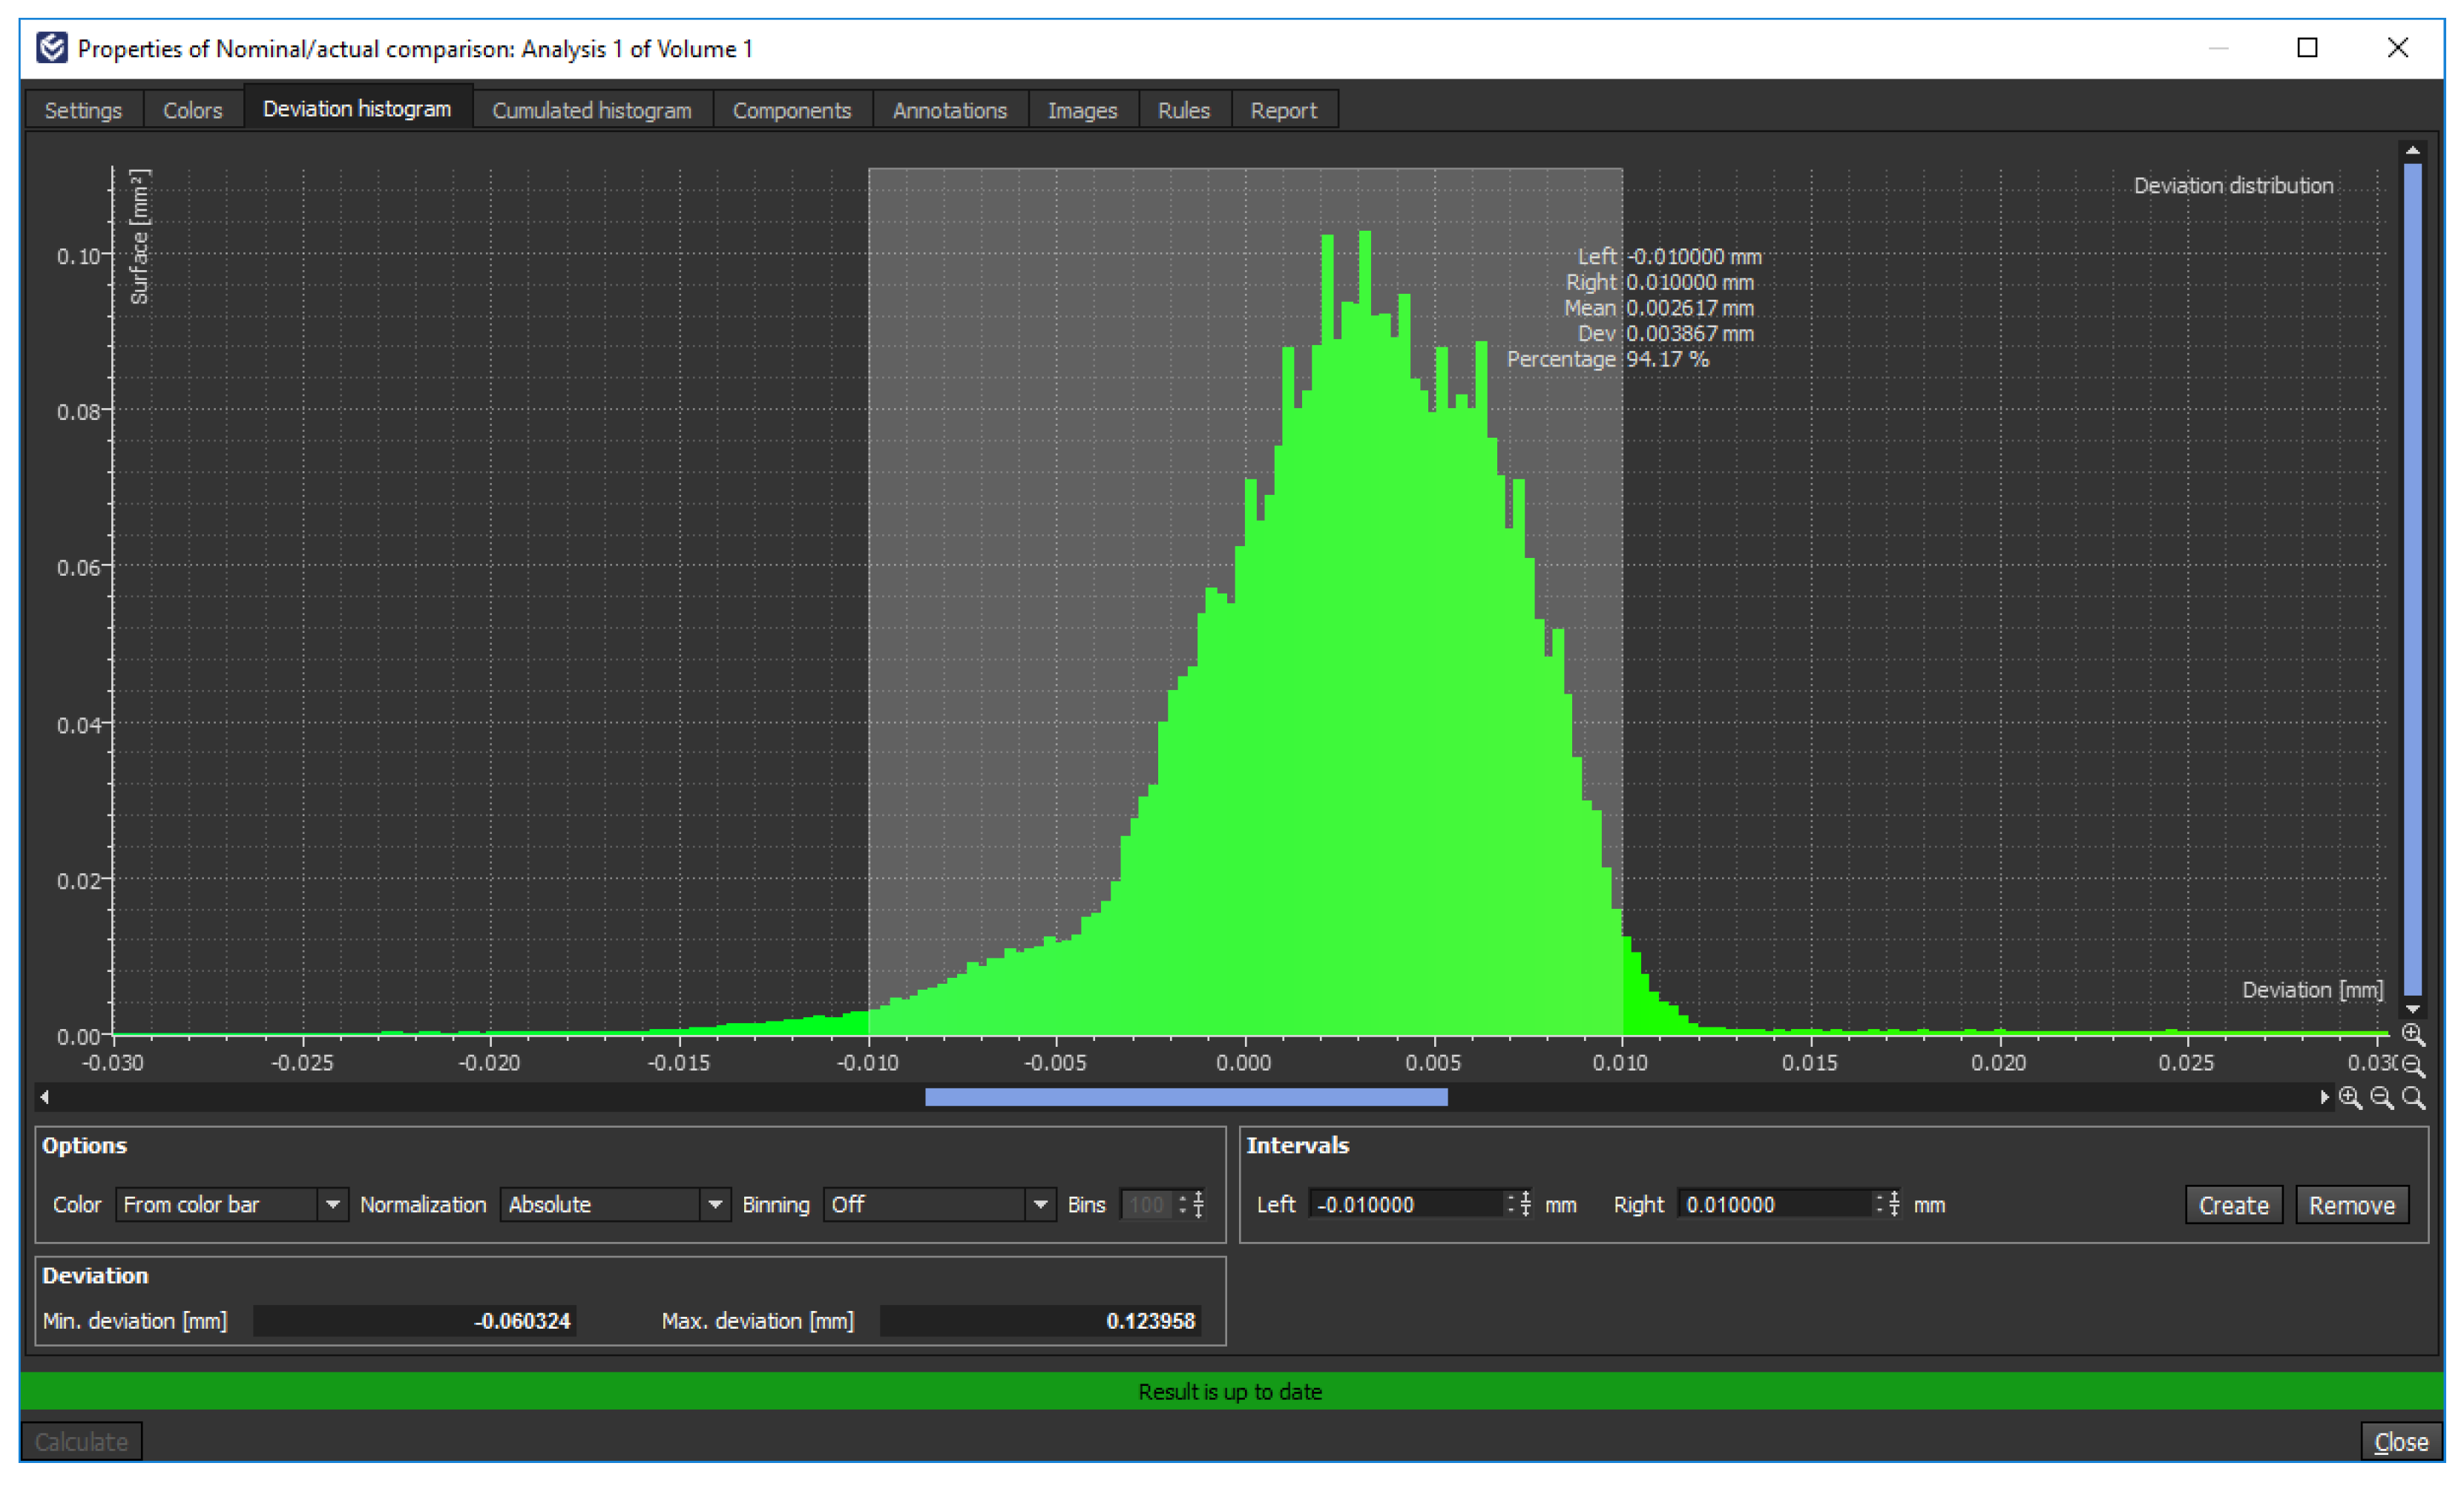
Task: Click the Right interval spinner arrows
Action: point(1887,1204)
